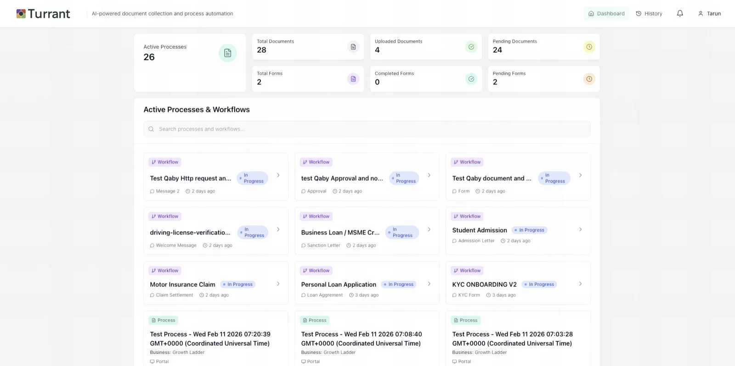This screenshot has height=366, width=735.
Task: Click the Total Documents file icon
Action: [x=353, y=47]
